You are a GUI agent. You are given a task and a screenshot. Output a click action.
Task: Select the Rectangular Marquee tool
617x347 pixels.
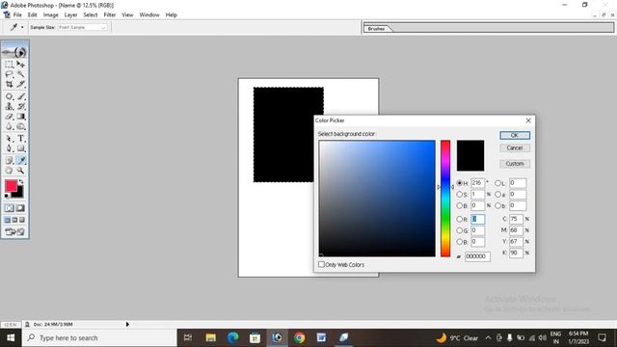click(9, 65)
